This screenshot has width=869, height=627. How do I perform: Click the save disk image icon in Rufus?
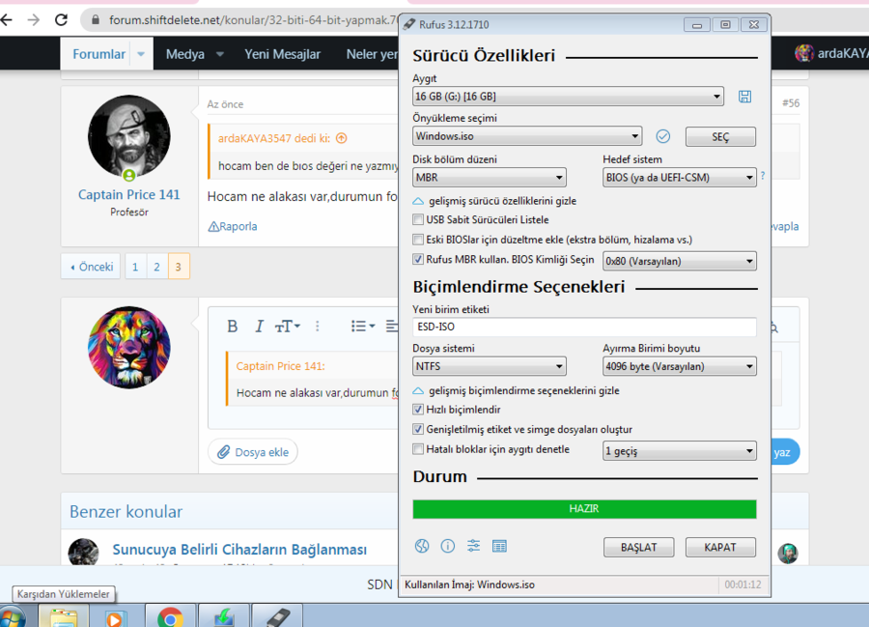click(744, 97)
